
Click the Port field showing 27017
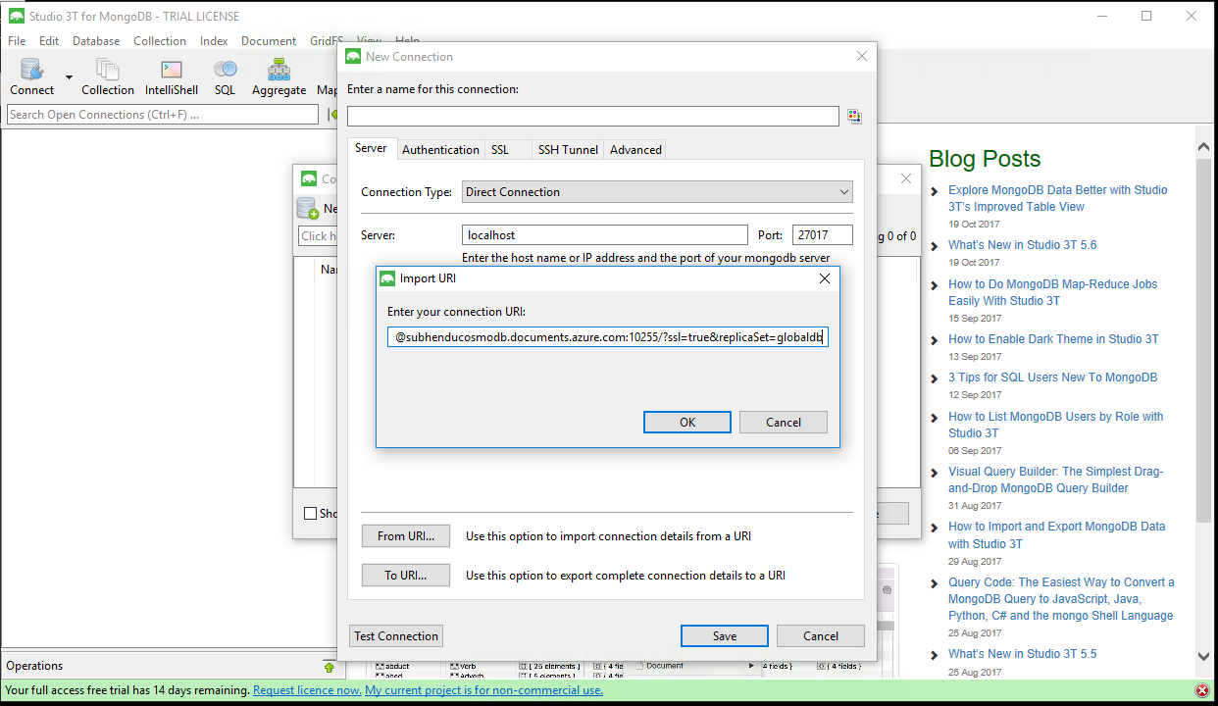(823, 235)
